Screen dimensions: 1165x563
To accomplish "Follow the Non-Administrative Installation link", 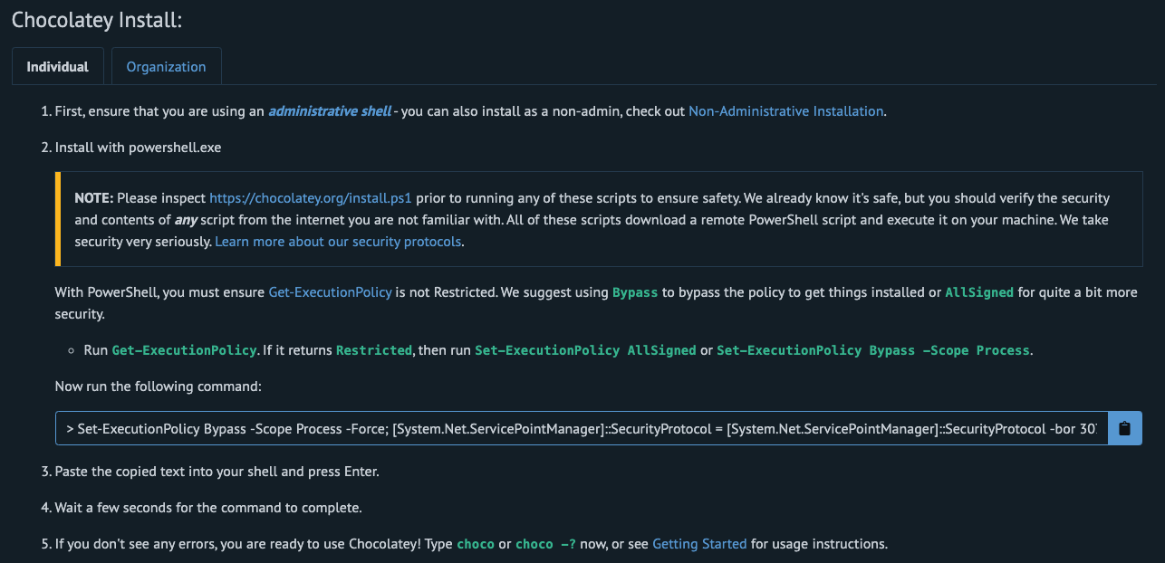I will click(x=785, y=111).
